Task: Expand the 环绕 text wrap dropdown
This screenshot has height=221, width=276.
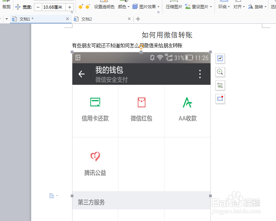Action: click(223, 6)
